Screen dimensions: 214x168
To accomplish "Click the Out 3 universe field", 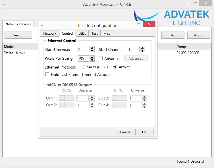I will (135, 98).
